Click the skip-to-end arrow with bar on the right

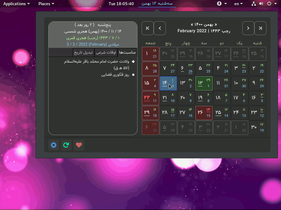pyautogui.click(x=260, y=28)
